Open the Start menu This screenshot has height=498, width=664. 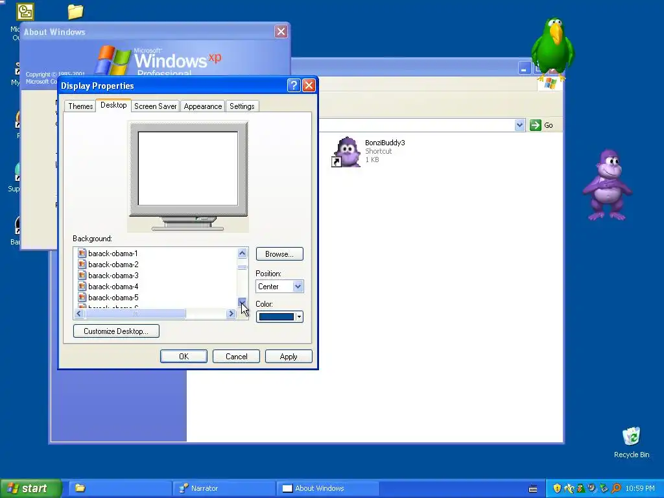31,488
